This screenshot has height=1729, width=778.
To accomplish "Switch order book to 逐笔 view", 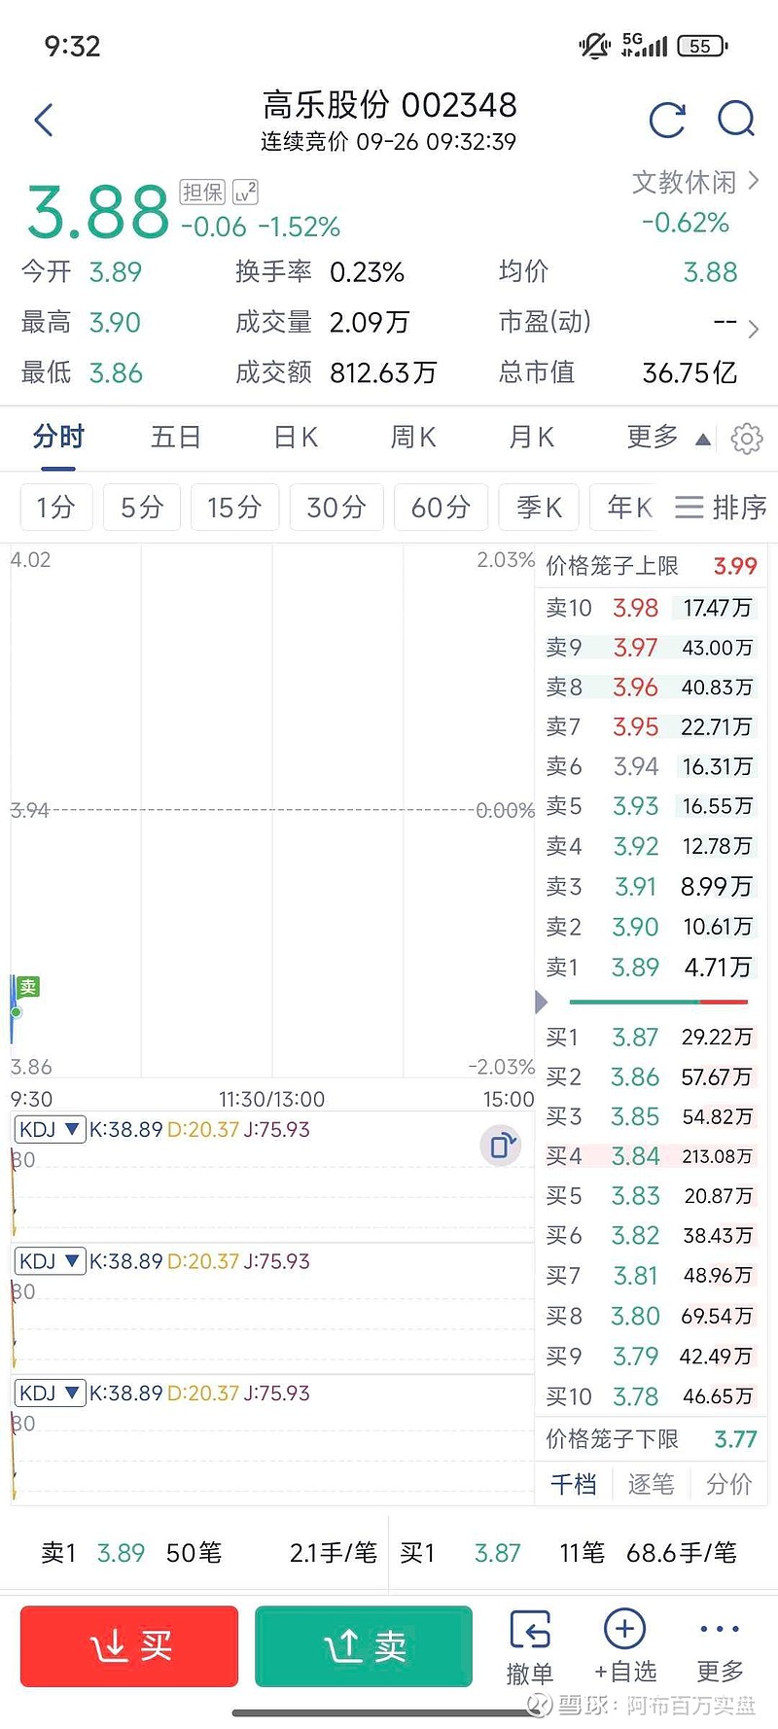I will 651,1484.
